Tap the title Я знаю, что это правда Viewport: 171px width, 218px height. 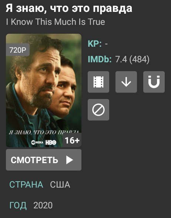click(69, 8)
